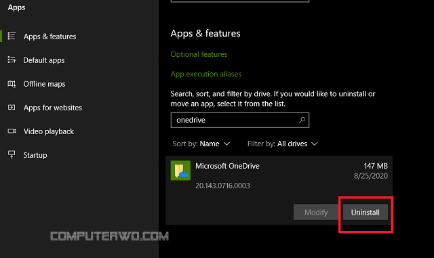
Task: Click the 8/25/2020 install date
Action: tap(371, 176)
